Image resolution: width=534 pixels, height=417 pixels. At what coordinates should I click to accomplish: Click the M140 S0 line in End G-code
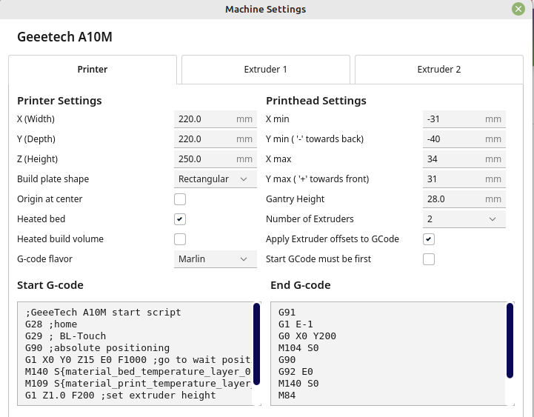coord(298,384)
